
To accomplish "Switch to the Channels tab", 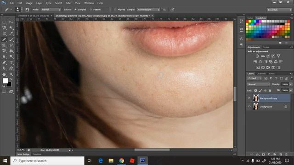I will tap(261, 74).
